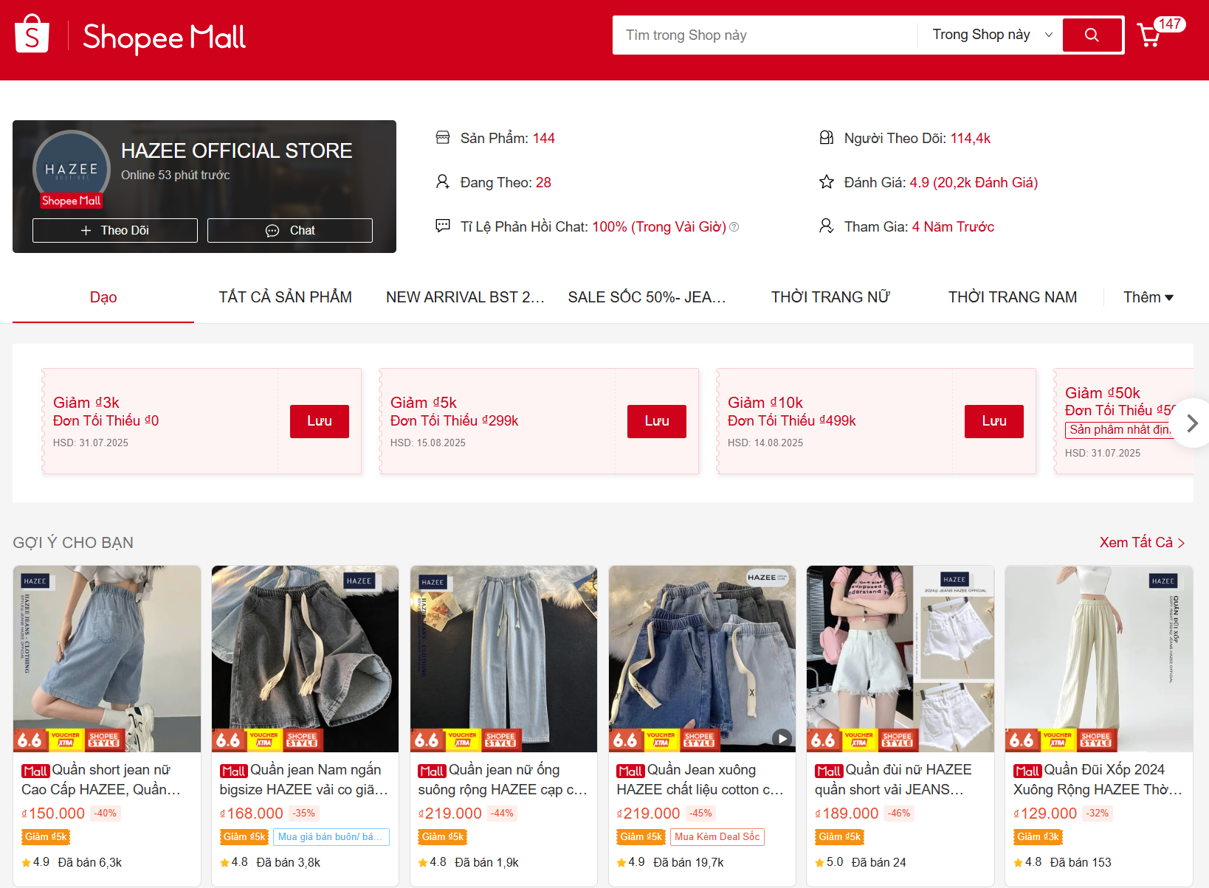Open Quần Đũi Xốp 2024 product image
Viewport: 1209px width, 888px height.
(1099, 659)
